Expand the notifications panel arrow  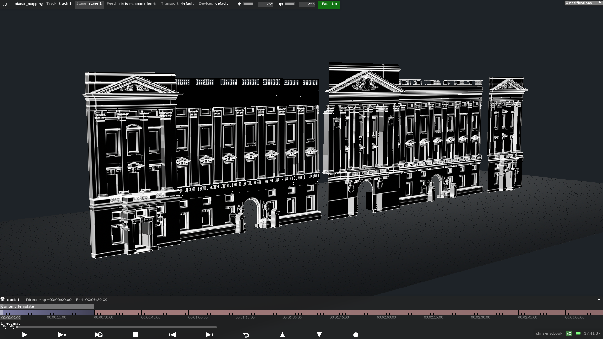pos(599,3)
